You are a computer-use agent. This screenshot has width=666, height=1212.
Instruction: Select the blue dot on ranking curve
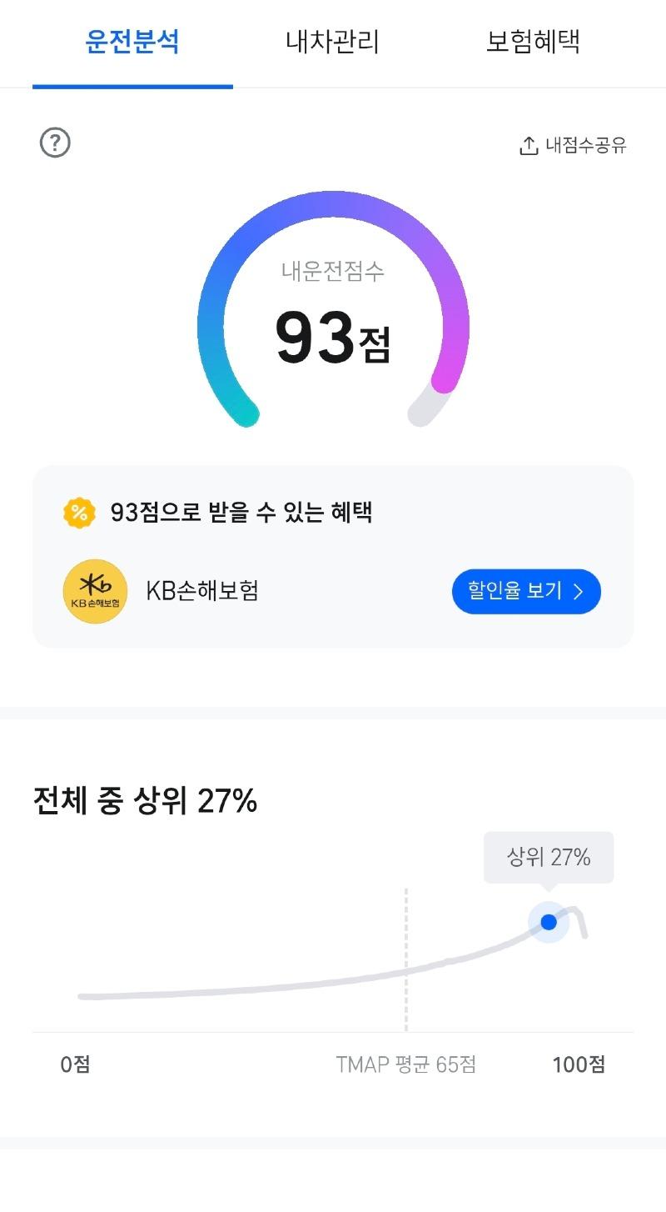point(549,922)
